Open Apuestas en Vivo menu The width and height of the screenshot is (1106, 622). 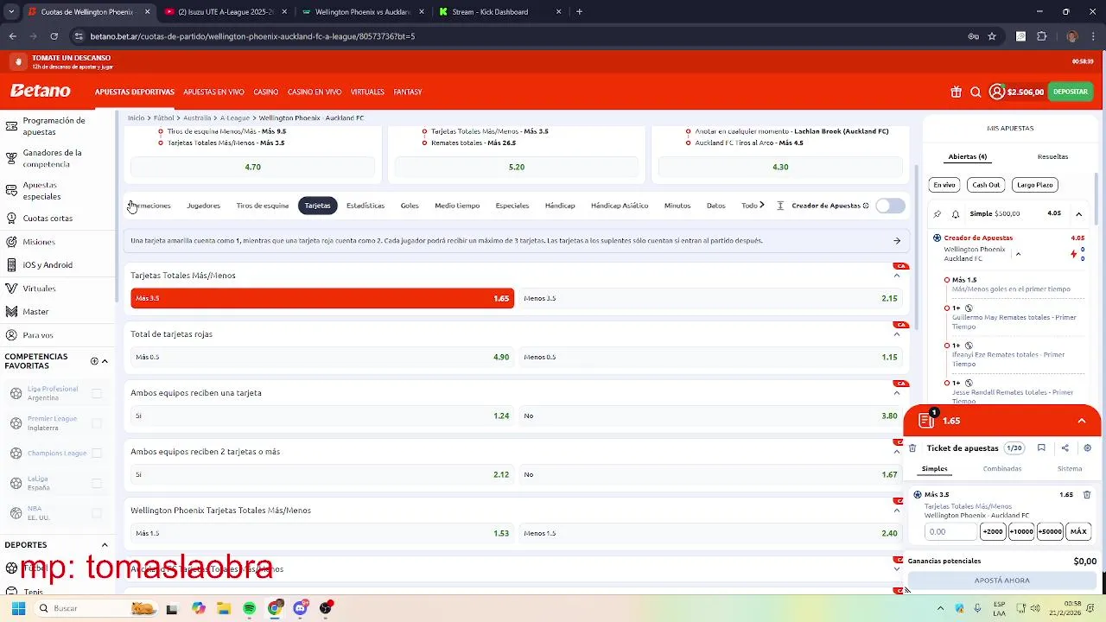[x=213, y=92]
